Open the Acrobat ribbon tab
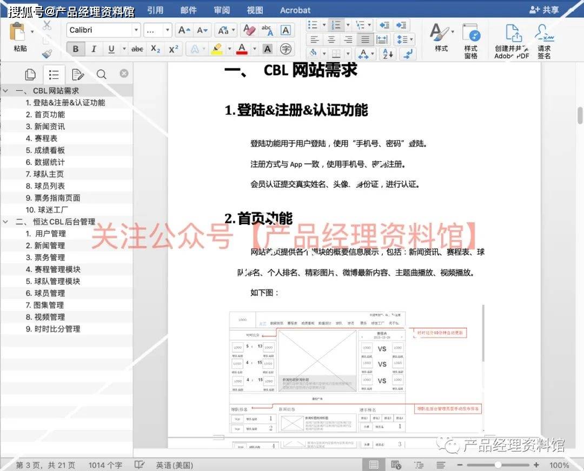Viewport: 584px width, 471px height. coord(295,10)
